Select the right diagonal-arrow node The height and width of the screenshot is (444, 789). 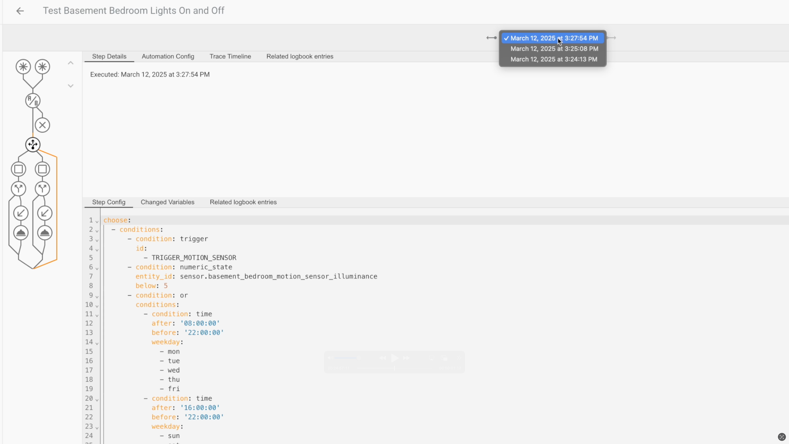45,213
